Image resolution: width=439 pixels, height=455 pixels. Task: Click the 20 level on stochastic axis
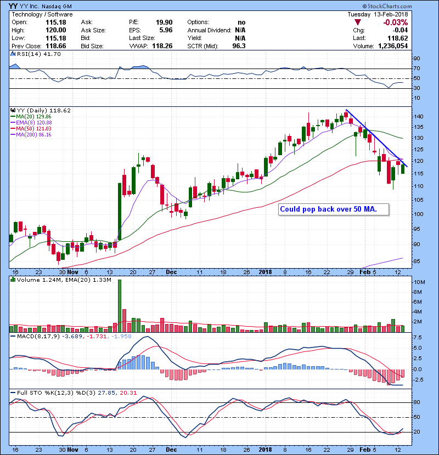417,432
